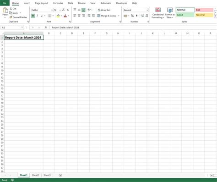The image size is (217, 182).
Task: Add a new sheet with the plus icon
Action: (60, 175)
